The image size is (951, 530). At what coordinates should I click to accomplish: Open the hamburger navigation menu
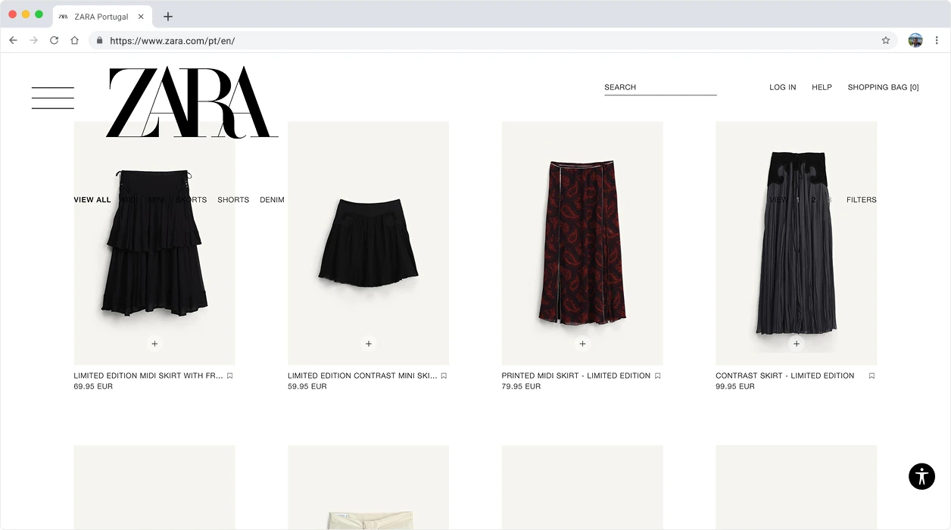[x=53, y=98]
